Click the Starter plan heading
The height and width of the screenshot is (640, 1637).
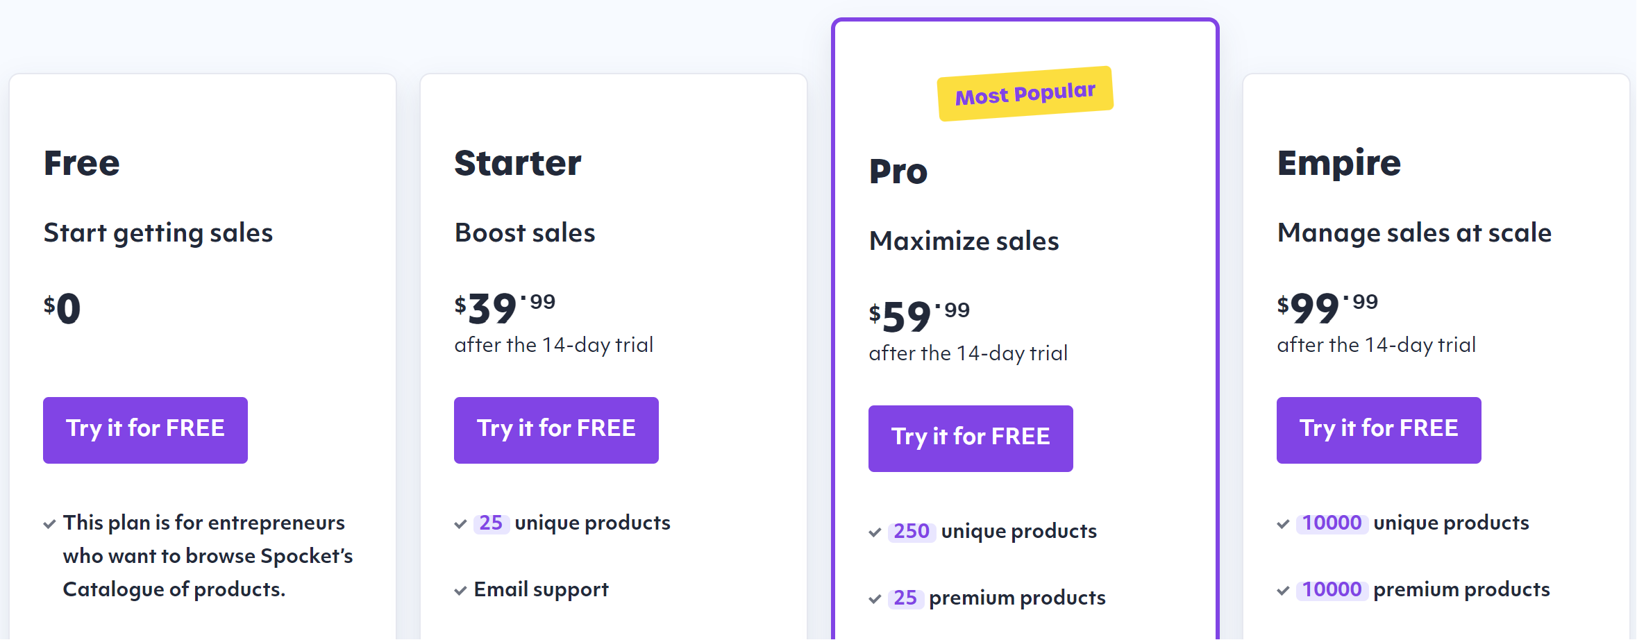518,163
